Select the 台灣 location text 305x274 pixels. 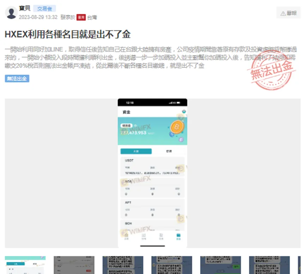pyautogui.click(x=92, y=18)
